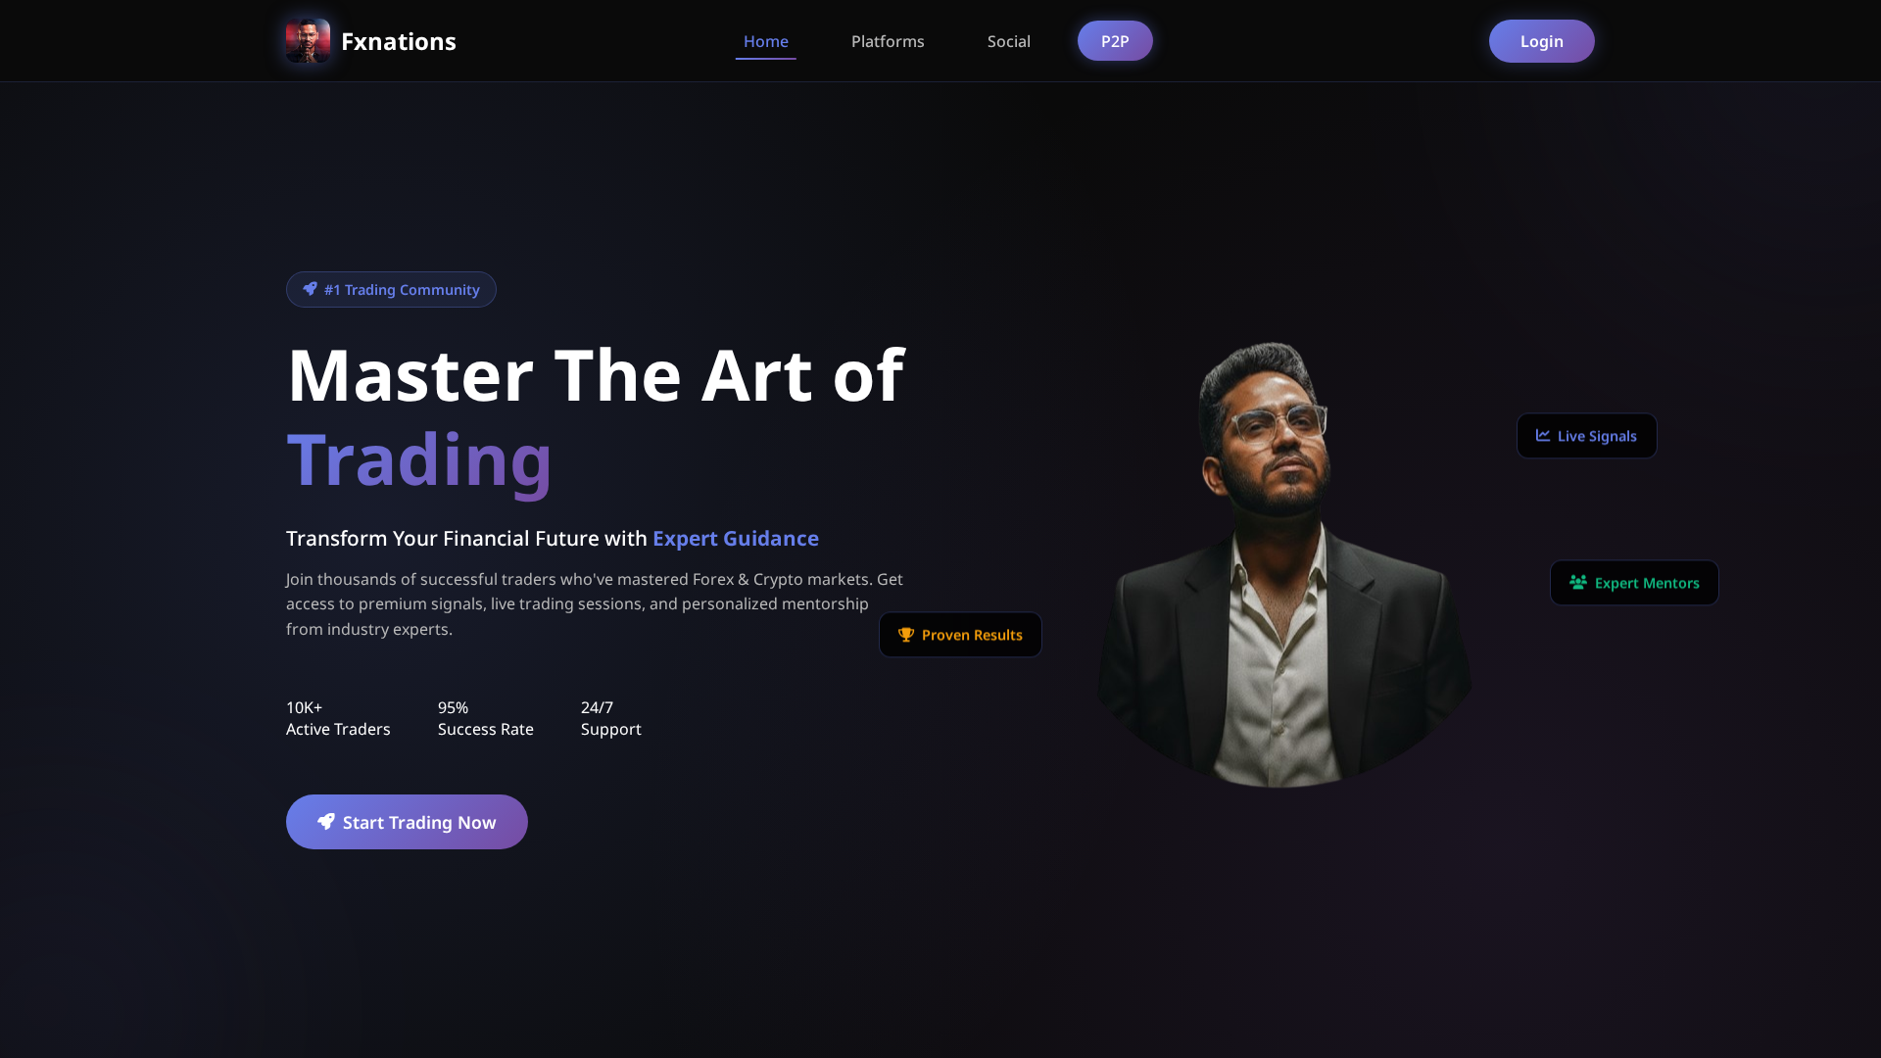Click the Proven Results floating card
Viewport: 1881px width, 1058px height.
pyautogui.click(x=960, y=635)
